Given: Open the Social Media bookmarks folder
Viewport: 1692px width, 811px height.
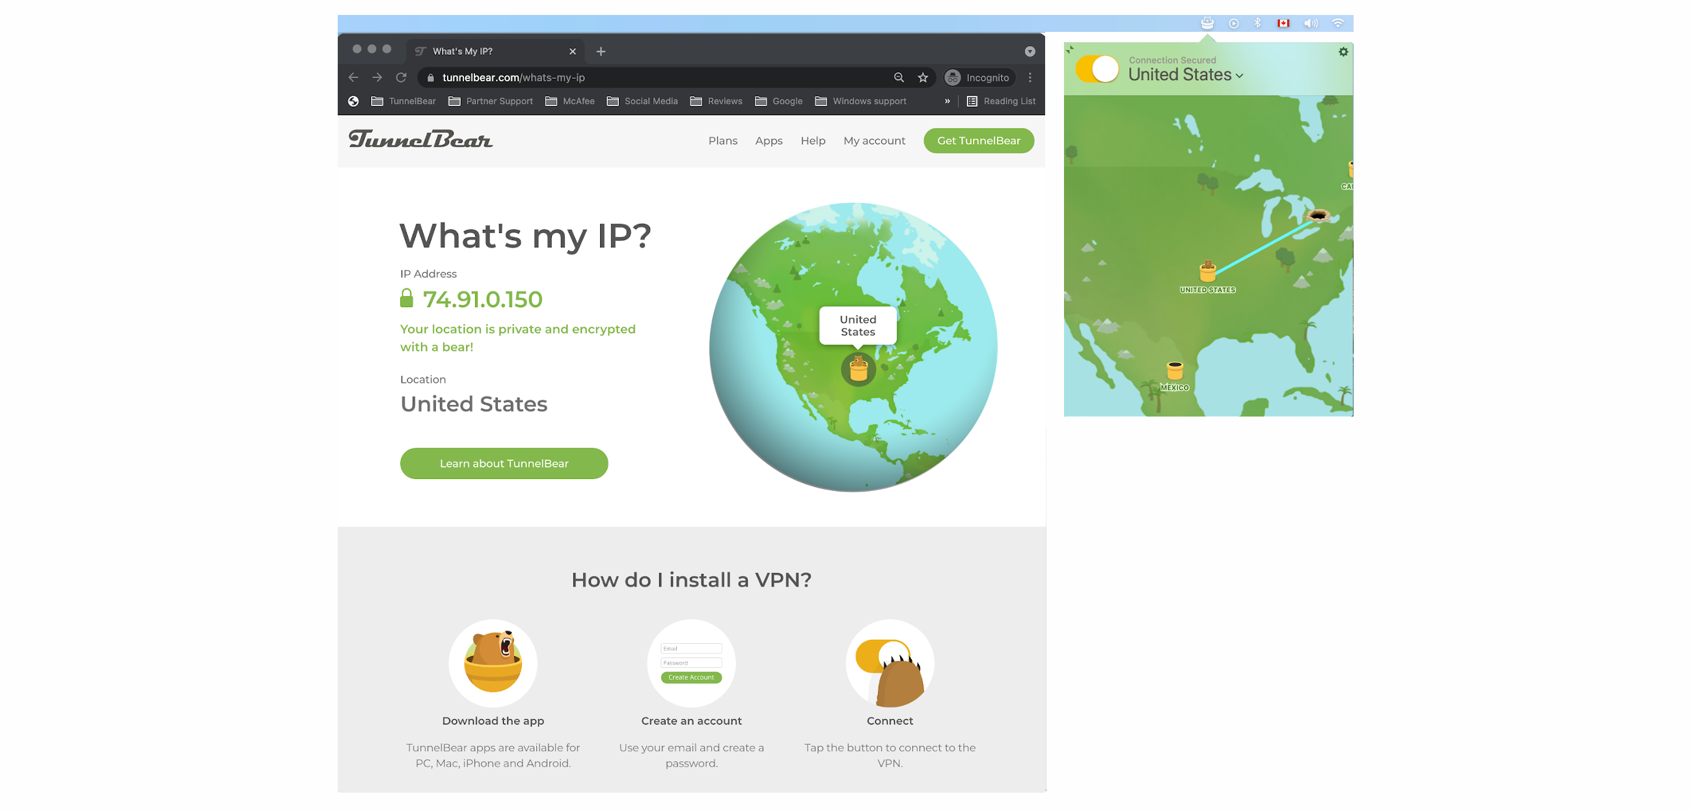Looking at the screenshot, I should pos(642,101).
